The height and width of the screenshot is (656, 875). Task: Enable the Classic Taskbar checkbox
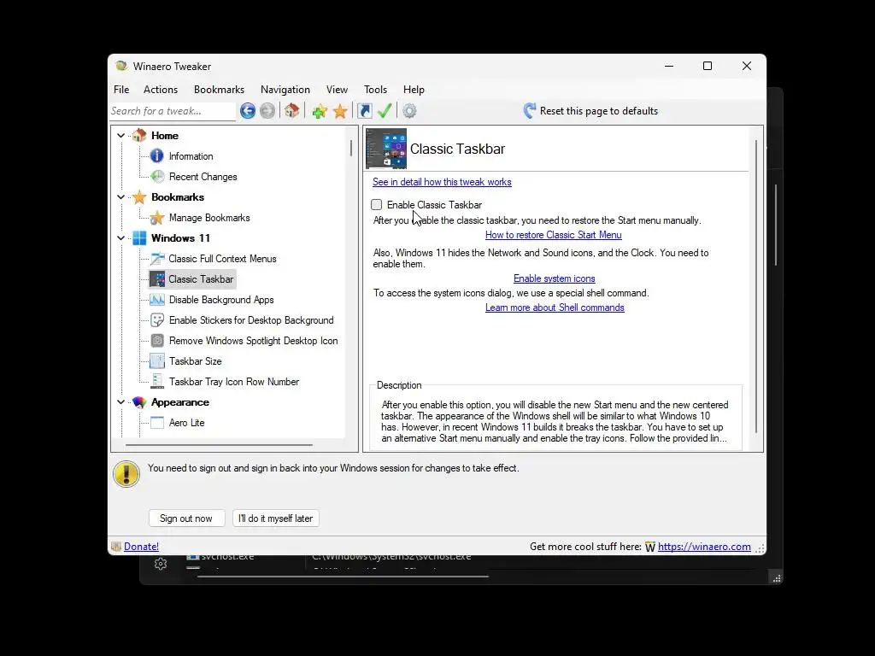(377, 205)
